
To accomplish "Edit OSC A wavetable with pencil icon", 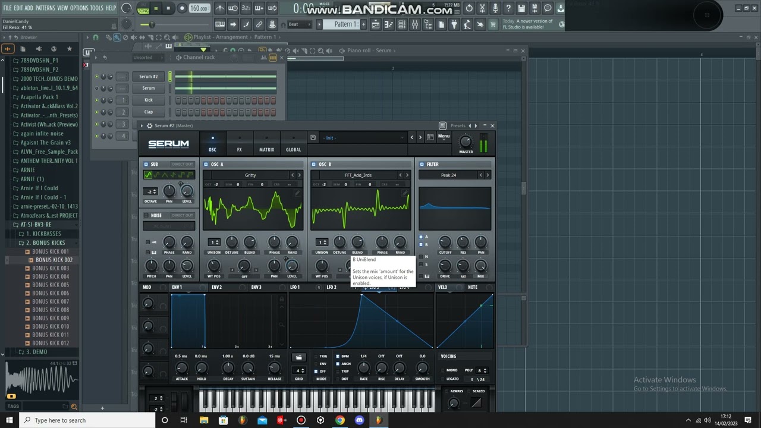I will click(297, 193).
